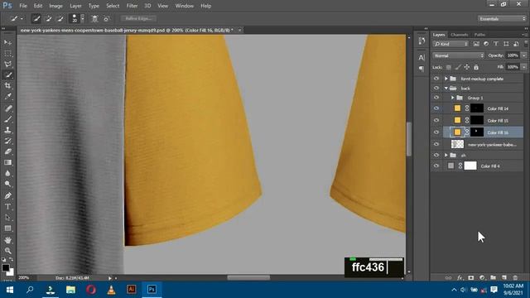Select the Blur tool

click(7, 173)
